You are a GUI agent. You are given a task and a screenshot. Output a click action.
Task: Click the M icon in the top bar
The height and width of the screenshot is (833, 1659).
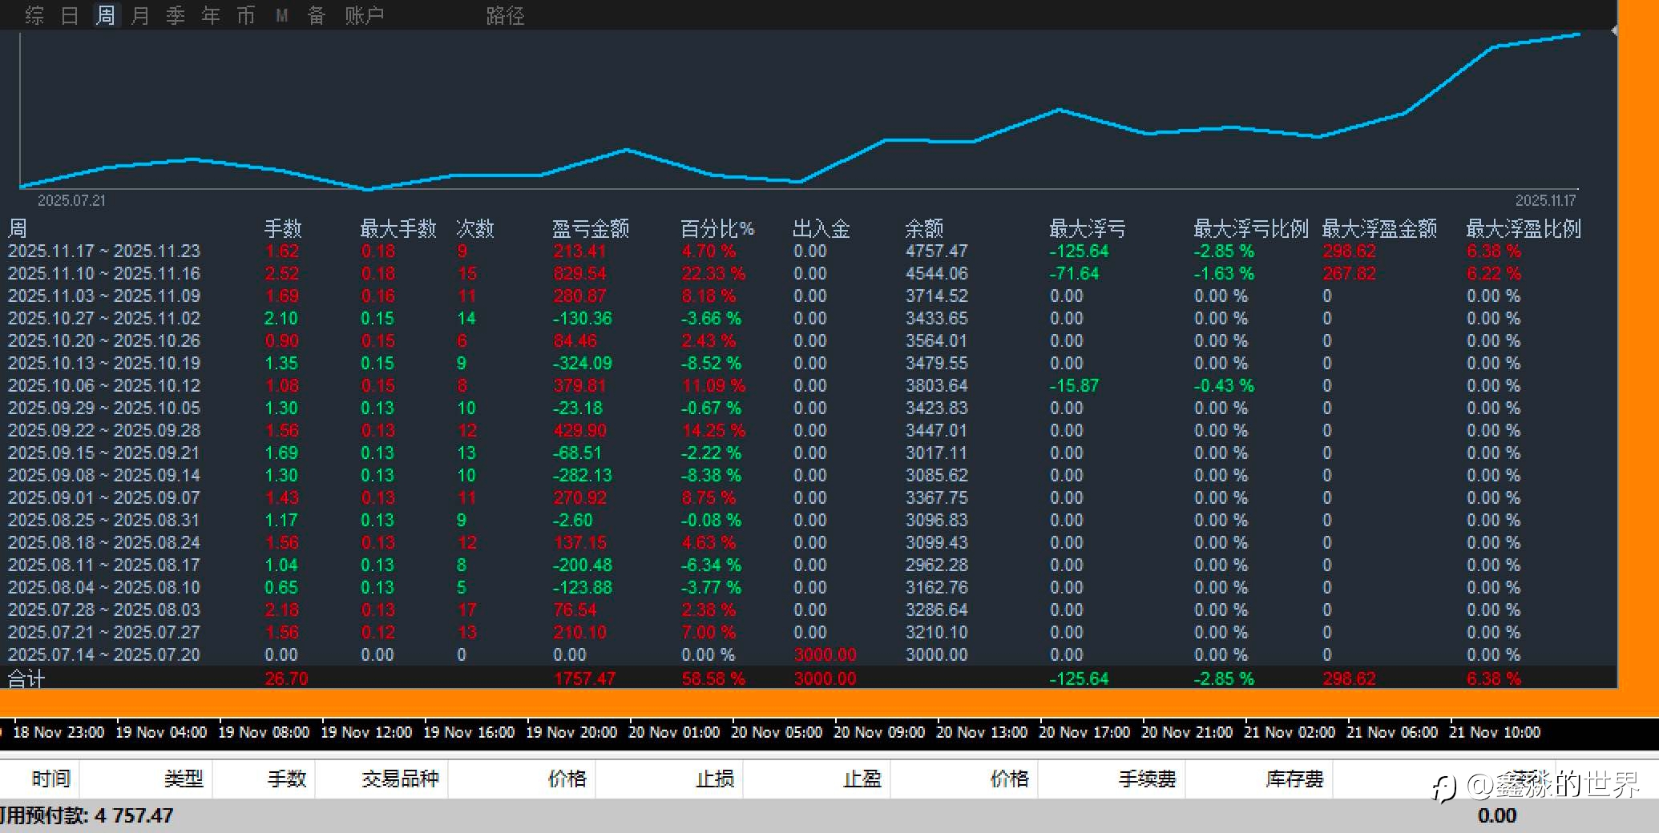281,15
